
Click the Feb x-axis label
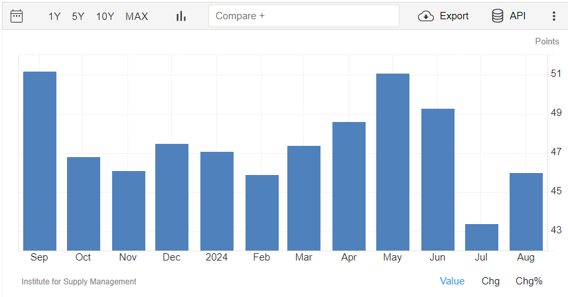tap(261, 257)
